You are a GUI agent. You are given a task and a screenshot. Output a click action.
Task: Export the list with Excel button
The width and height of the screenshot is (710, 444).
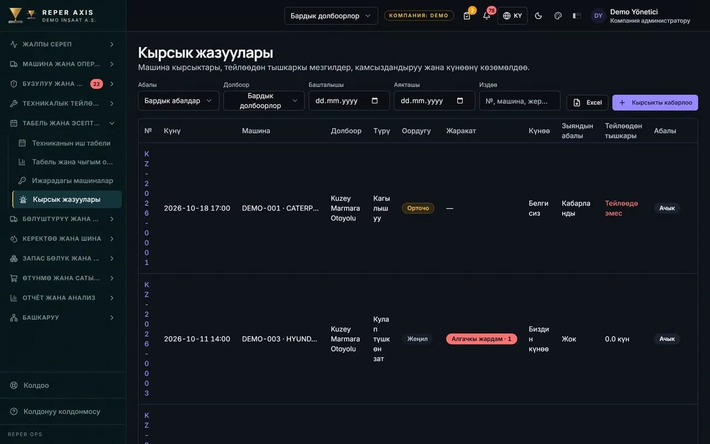[x=587, y=103]
